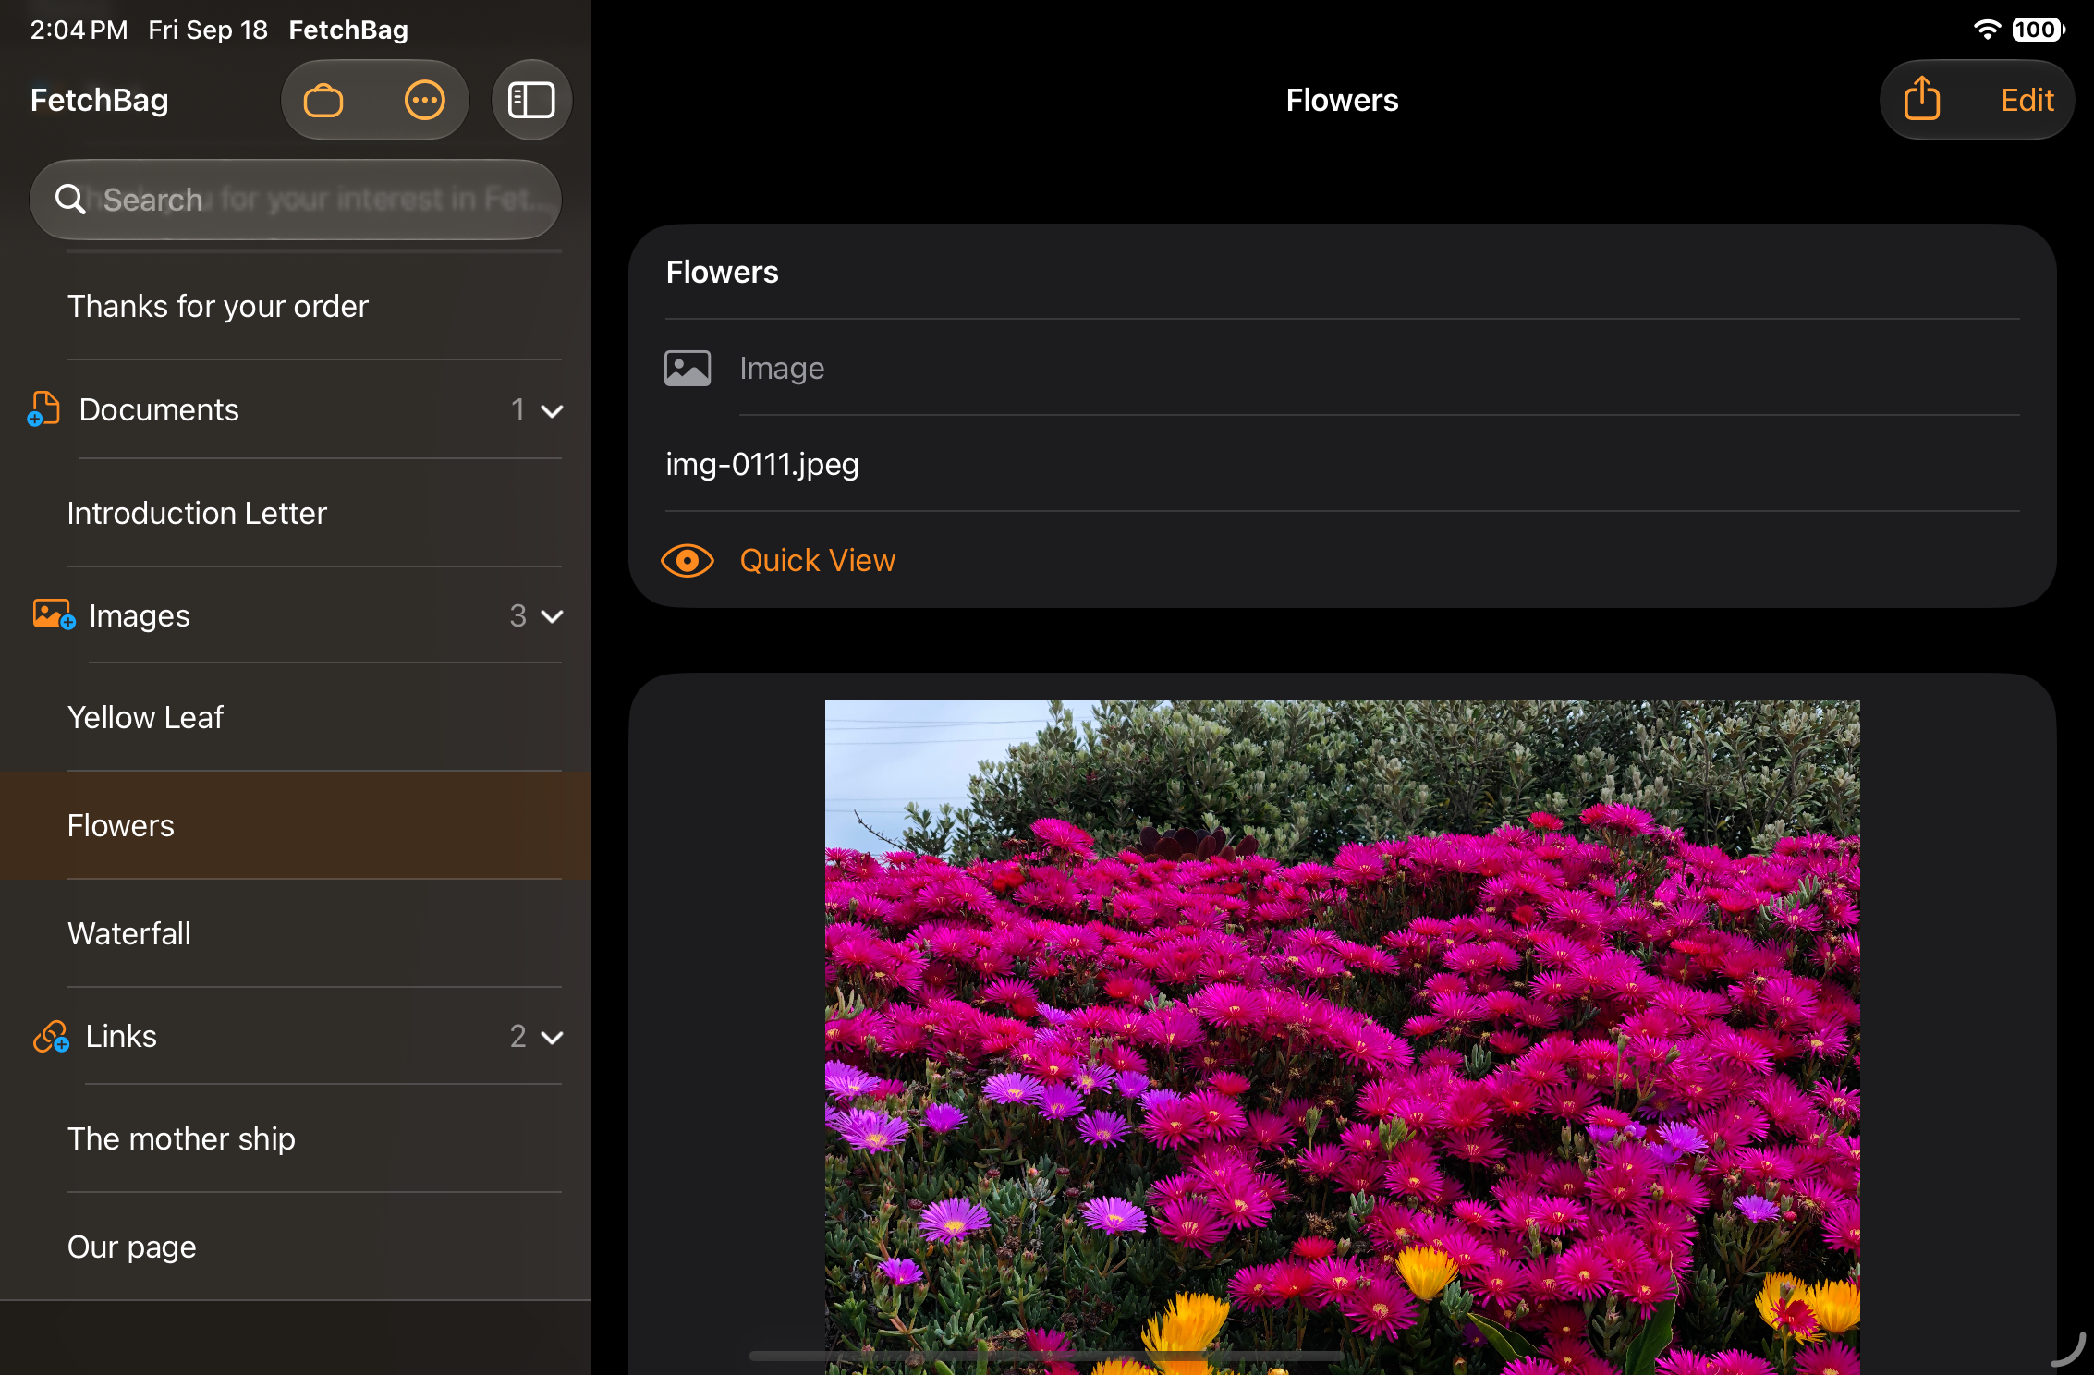The image size is (2094, 1375).
Task: Tap the flowers photo preview
Action: pyautogui.click(x=1342, y=1037)
